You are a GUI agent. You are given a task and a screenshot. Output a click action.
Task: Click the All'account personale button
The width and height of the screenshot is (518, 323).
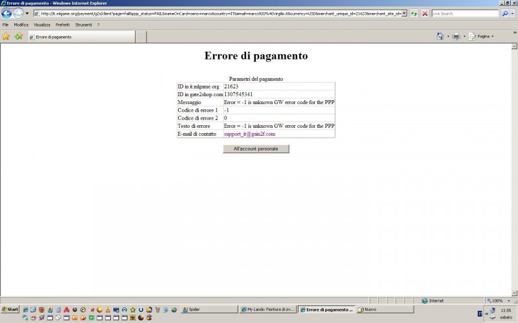(256, 149)
